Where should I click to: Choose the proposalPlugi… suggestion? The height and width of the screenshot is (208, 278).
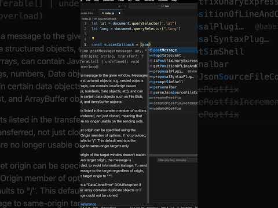point(173,71)
